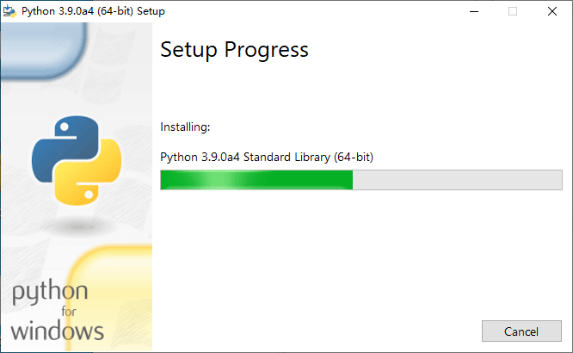Click the Setup Progress heading
Image resolution: width=573 pixels, height=353 pixels.
(x=234, y=50)
